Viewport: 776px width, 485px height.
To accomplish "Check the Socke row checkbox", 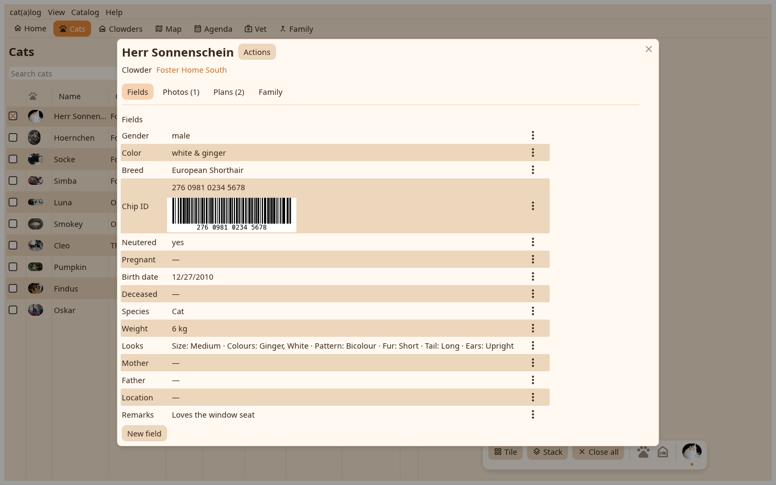I will pos(13,159).
